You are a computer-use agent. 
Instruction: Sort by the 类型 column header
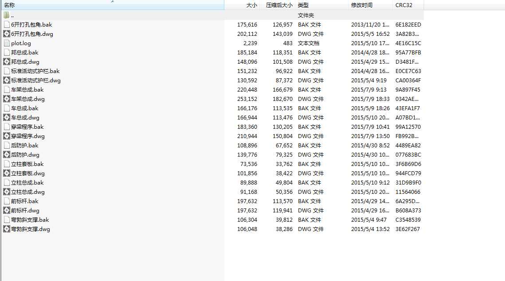coord(322,5)
